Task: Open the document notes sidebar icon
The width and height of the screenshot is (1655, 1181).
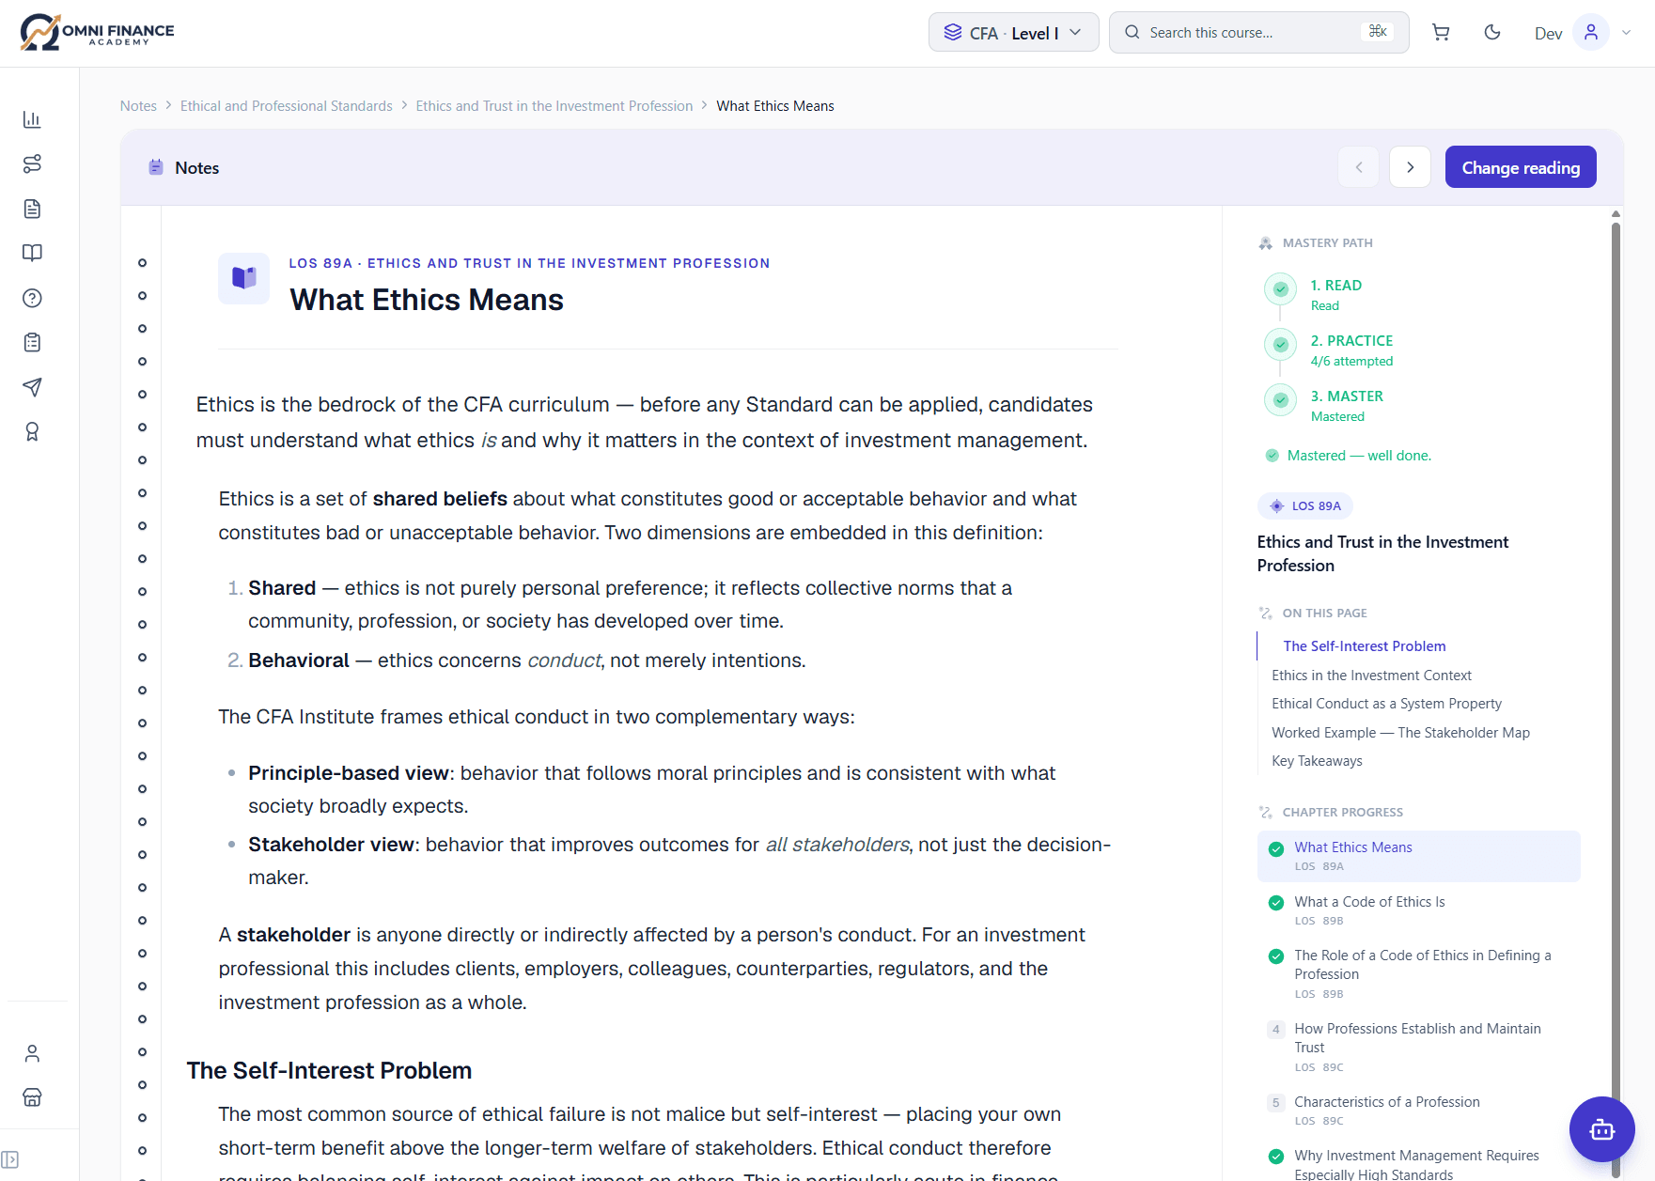Action: pos(32,209)
